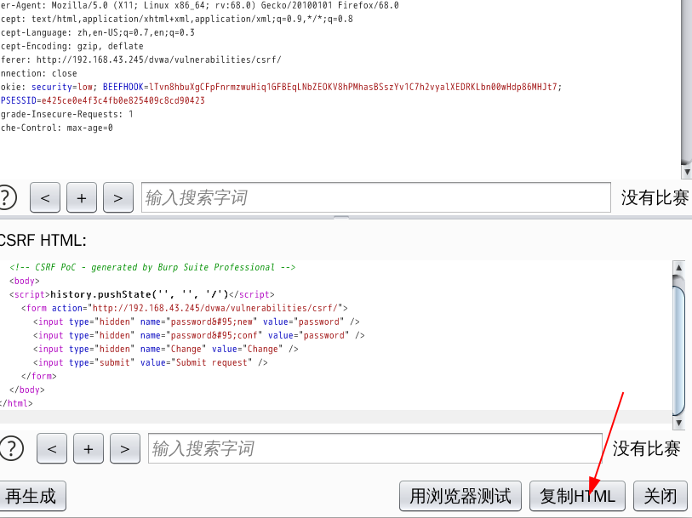692x518 pixels.
Task: Click the Connection: close line
Action: click(38, 74)
